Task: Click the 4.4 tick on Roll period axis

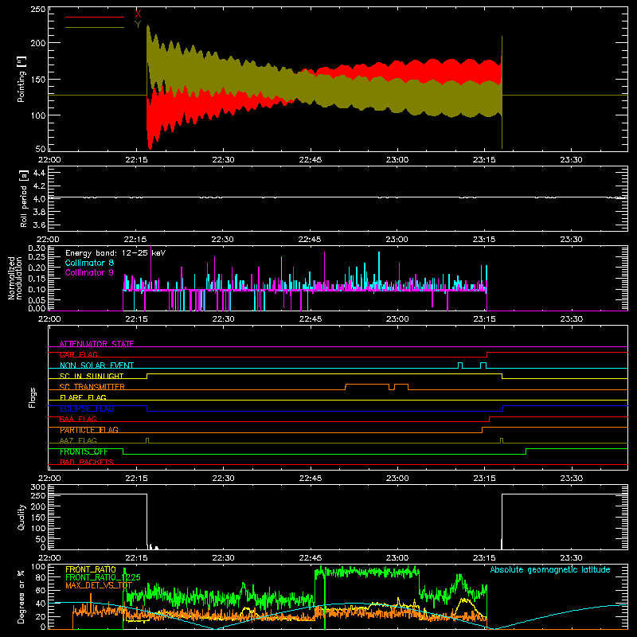Action: point(39,173)
